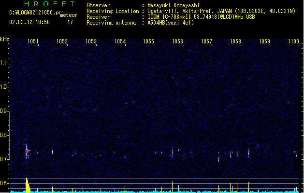The height and width of the screenshot is (193, 304).
Task: Click the 1100 time axis marker
Action: click(293, 41)
